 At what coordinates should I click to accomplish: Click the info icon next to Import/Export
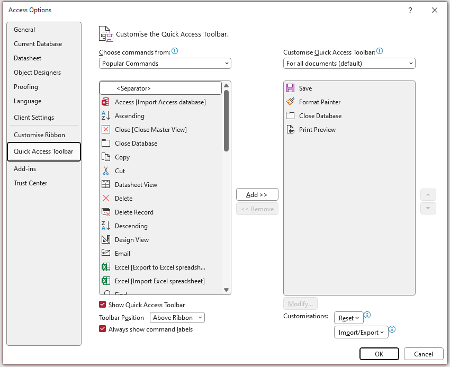(x=392, y=329)
